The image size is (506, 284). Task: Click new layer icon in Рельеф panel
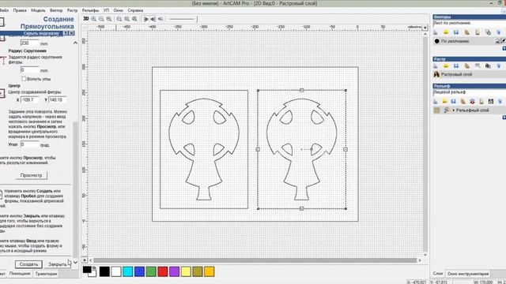436,102
